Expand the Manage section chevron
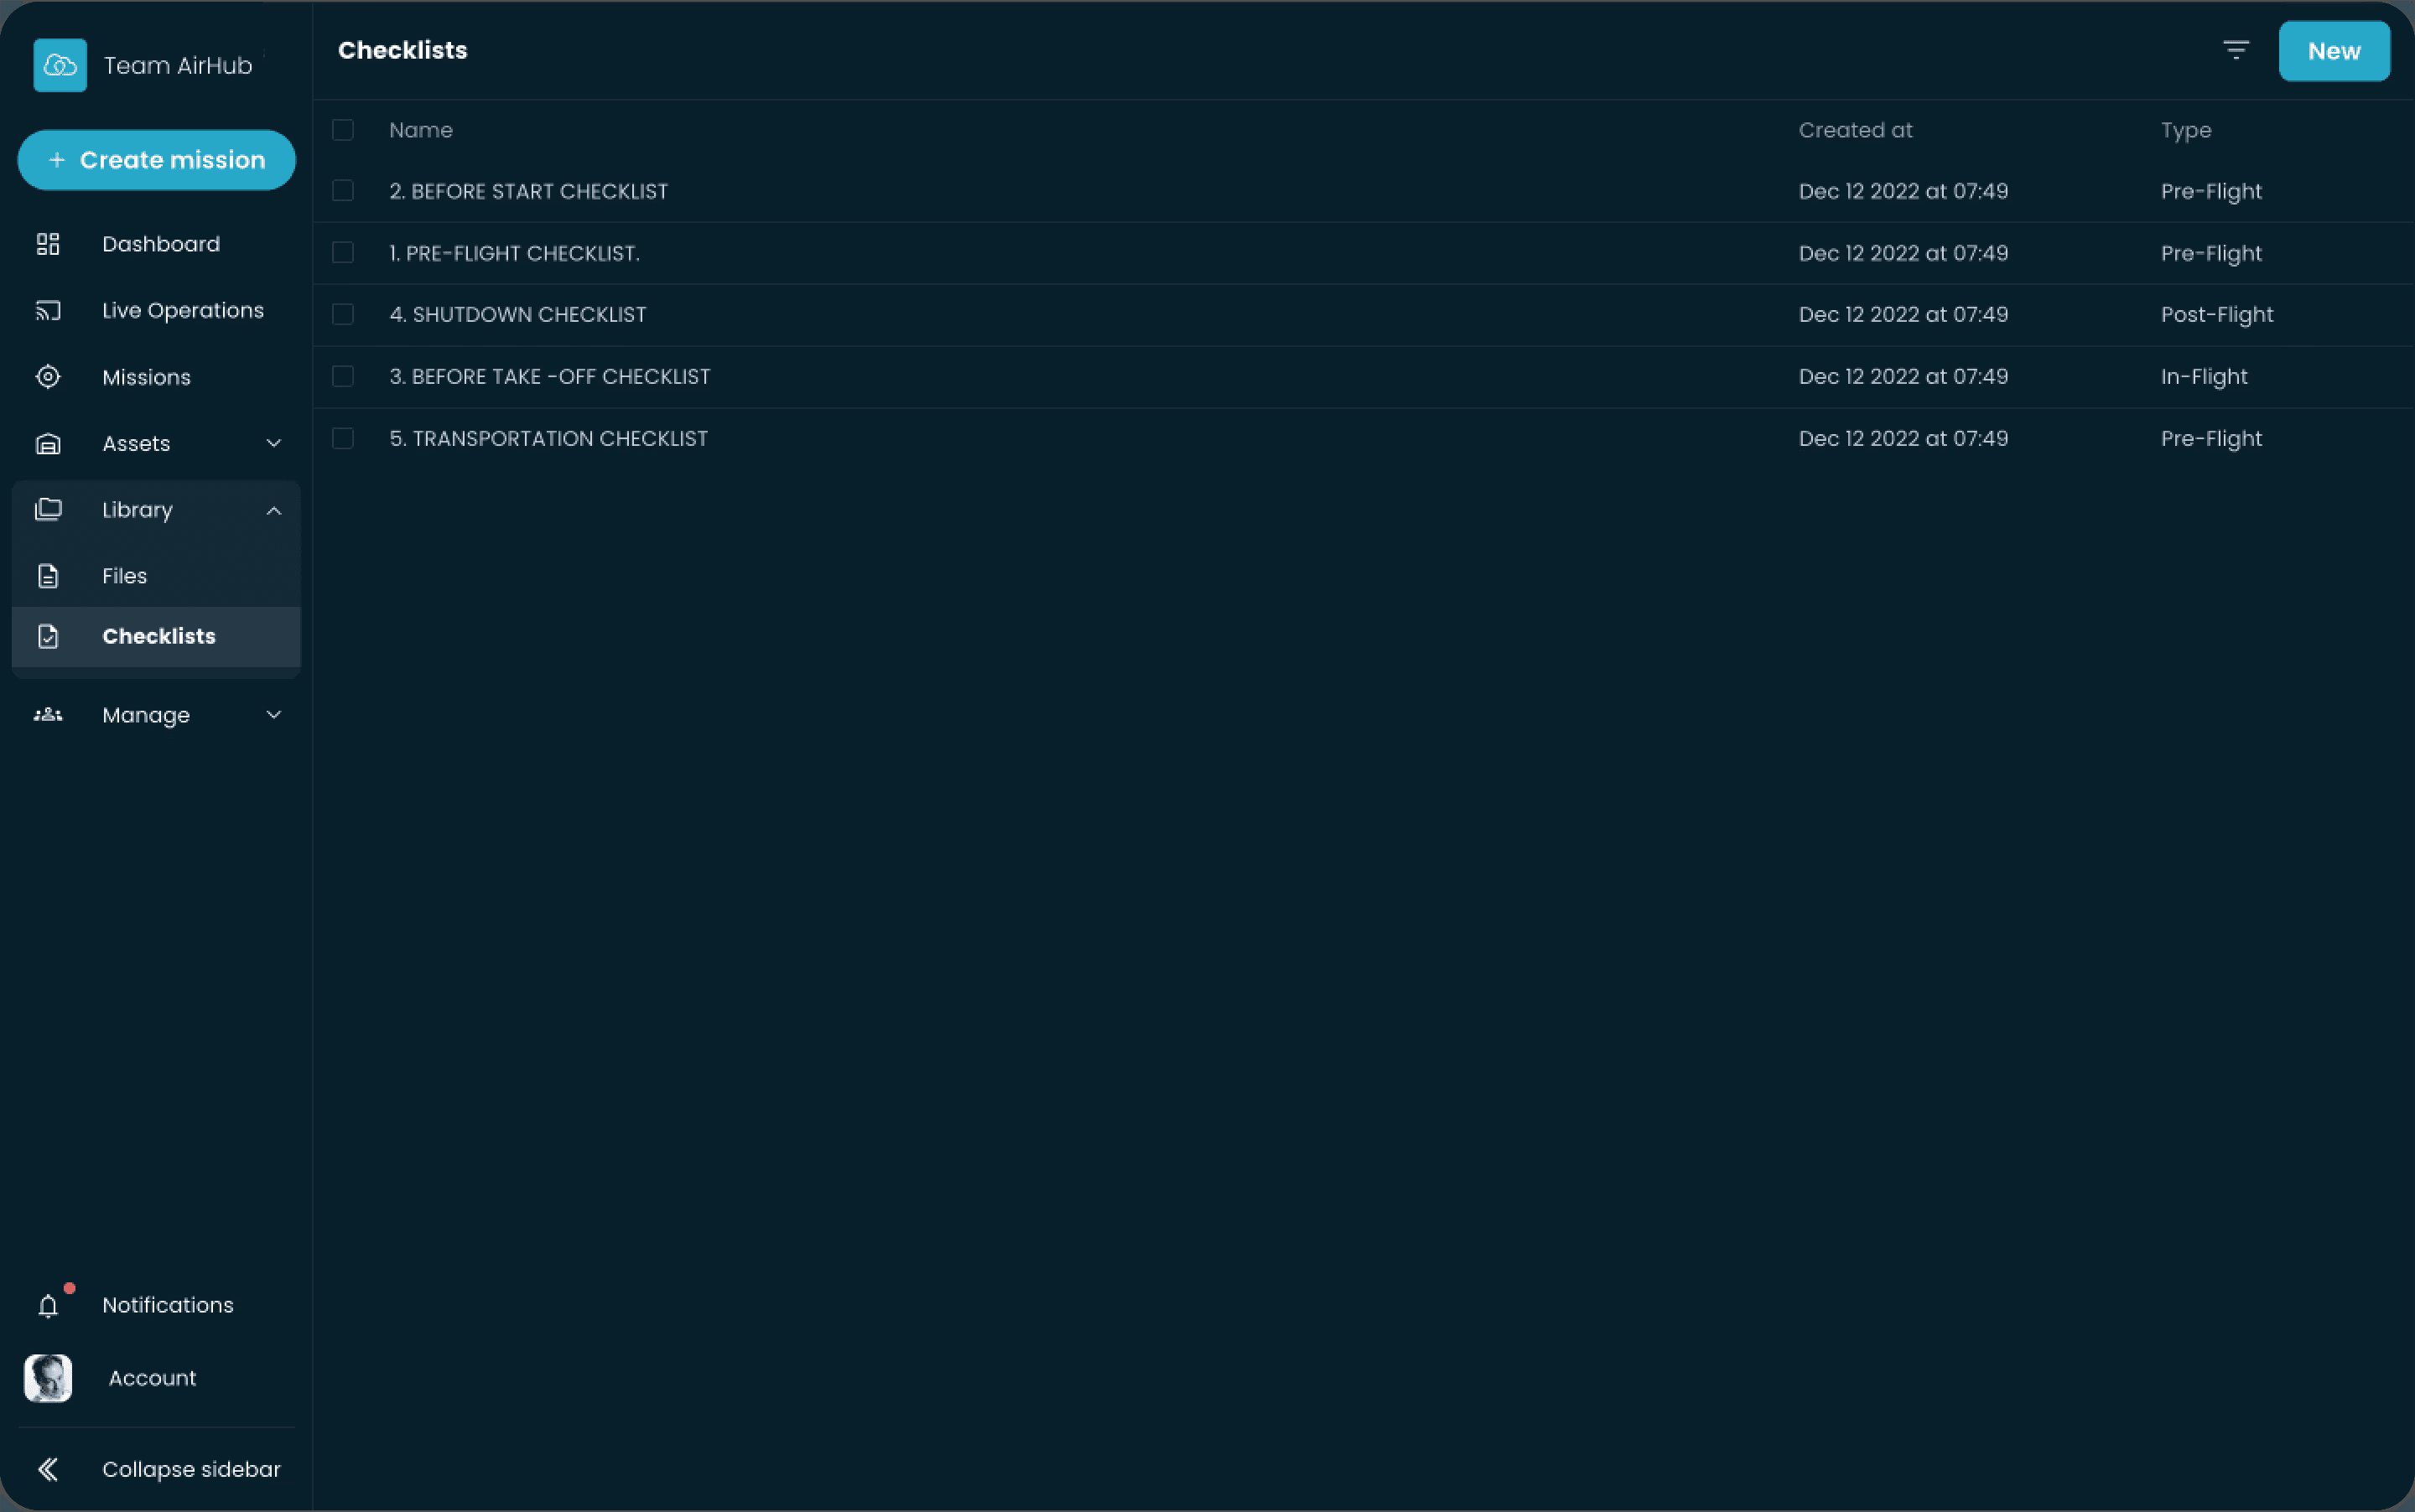 tap(273, 715)
